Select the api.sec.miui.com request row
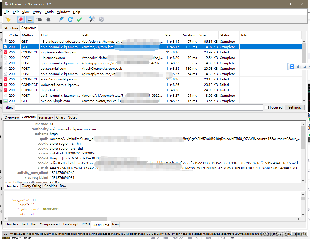Screen dimensions: 310x239 152,69
